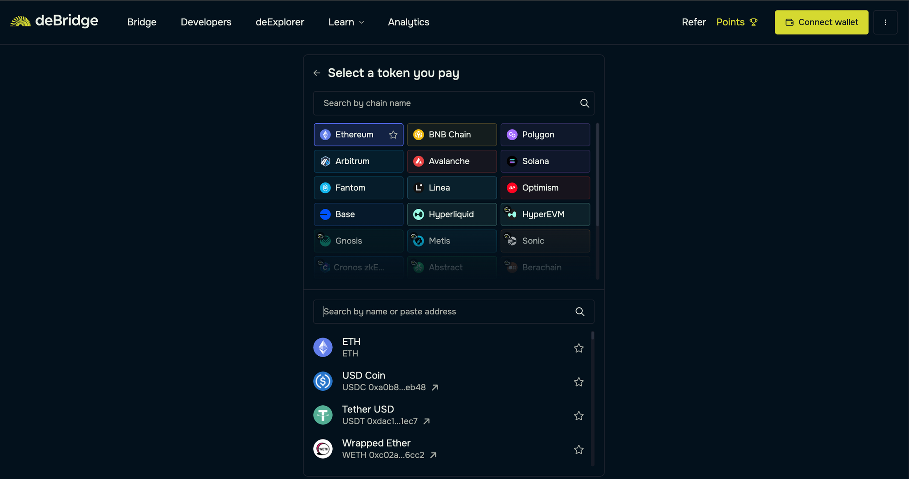Open Tether USD contract external link icon
This screenshot has width=909, height=479.
426,421
